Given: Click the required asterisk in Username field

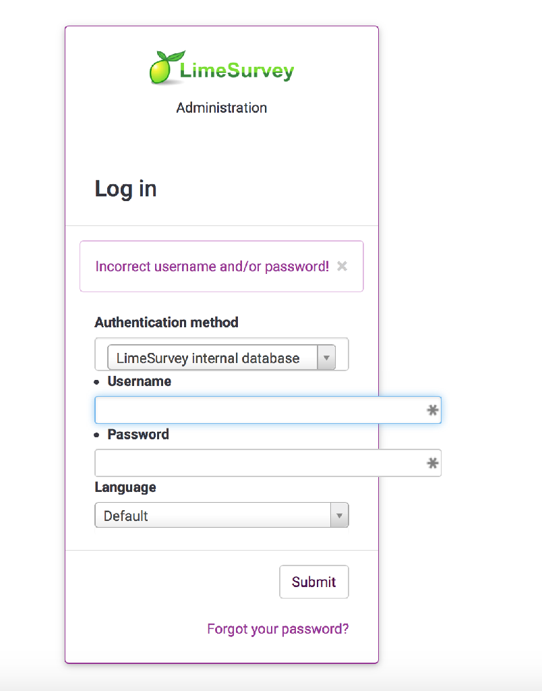Looking at the screenshot, I should click(x=433, y=410).
